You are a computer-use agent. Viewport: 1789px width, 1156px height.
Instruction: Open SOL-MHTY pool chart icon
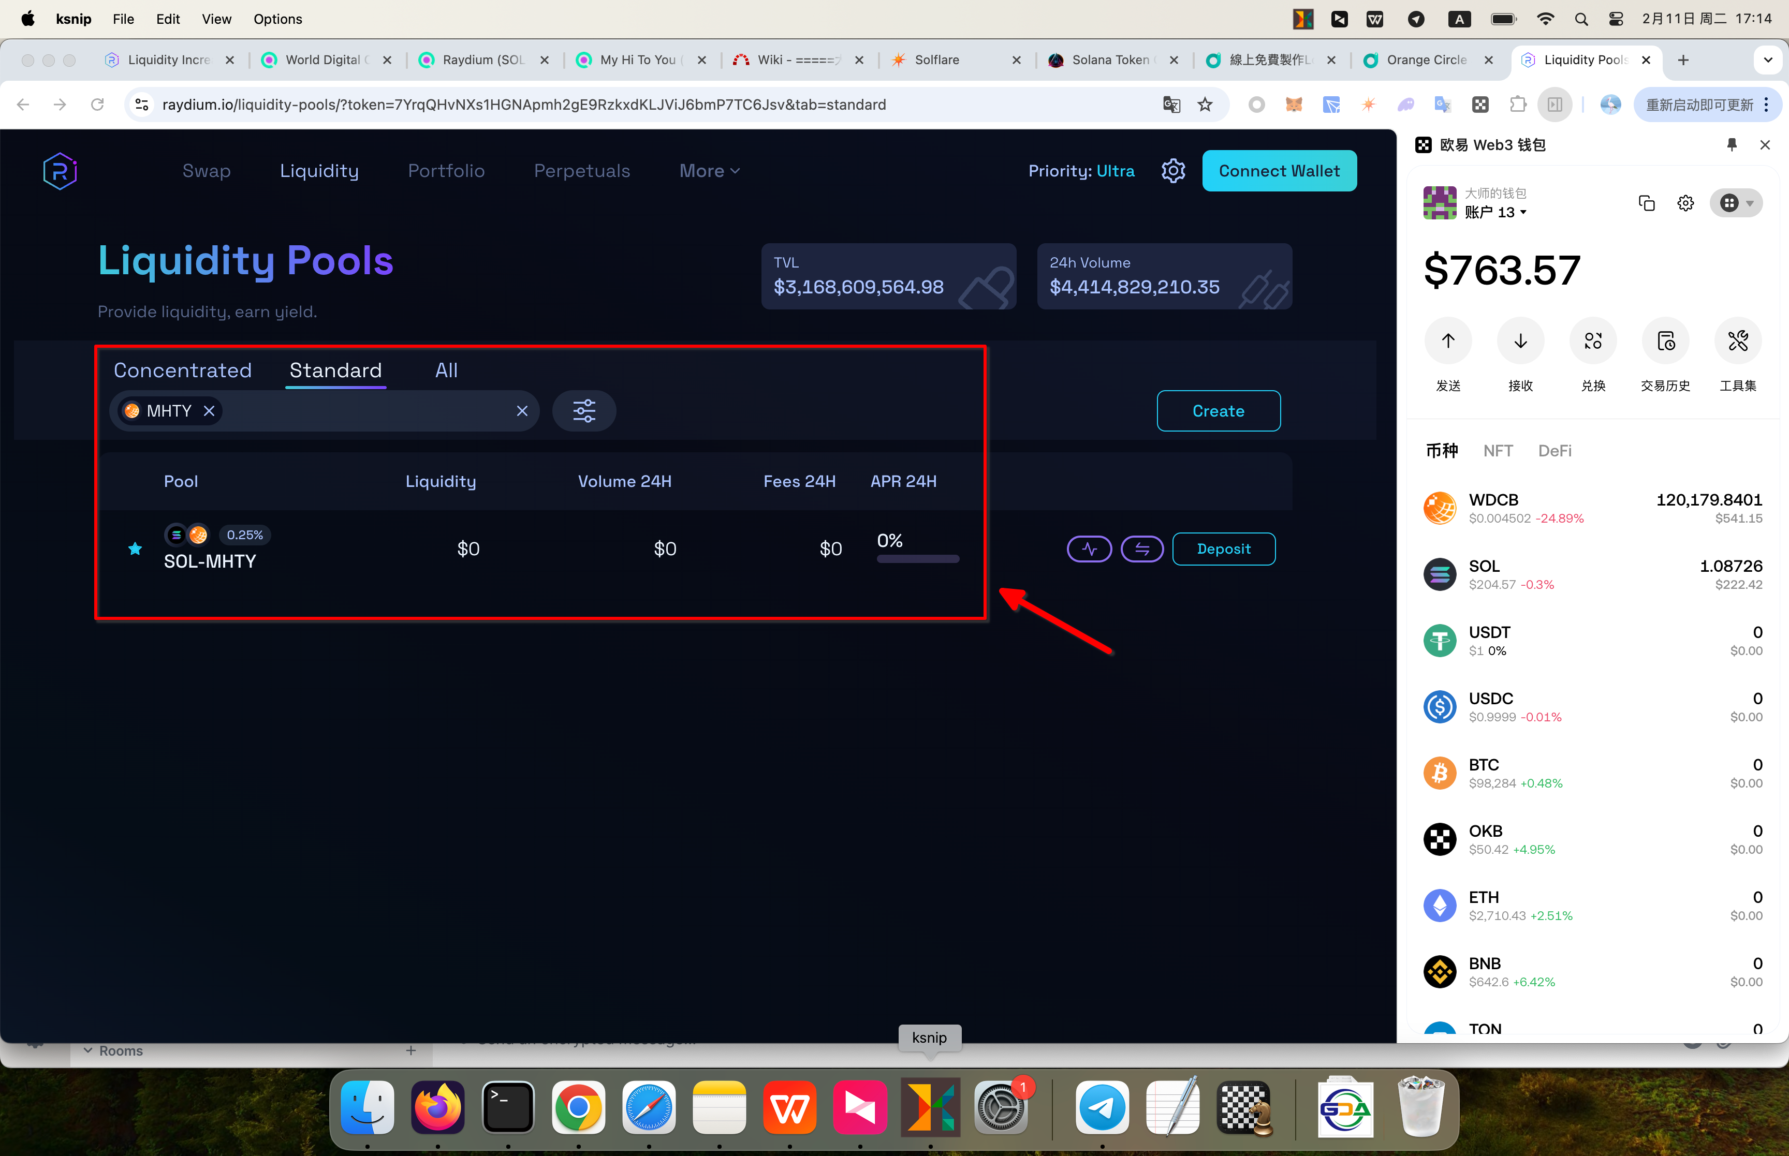tap(1089, 549)
